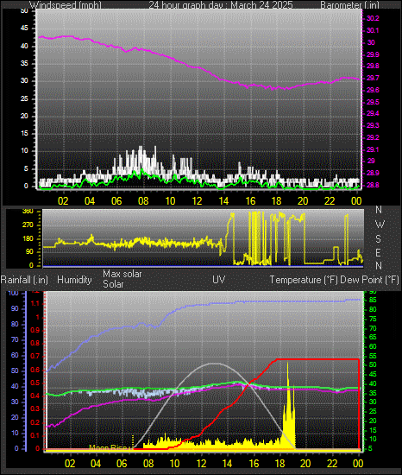402x475 pixels.
Task: Click the Windspeed (mph) axis title
Action: (66, 5)
